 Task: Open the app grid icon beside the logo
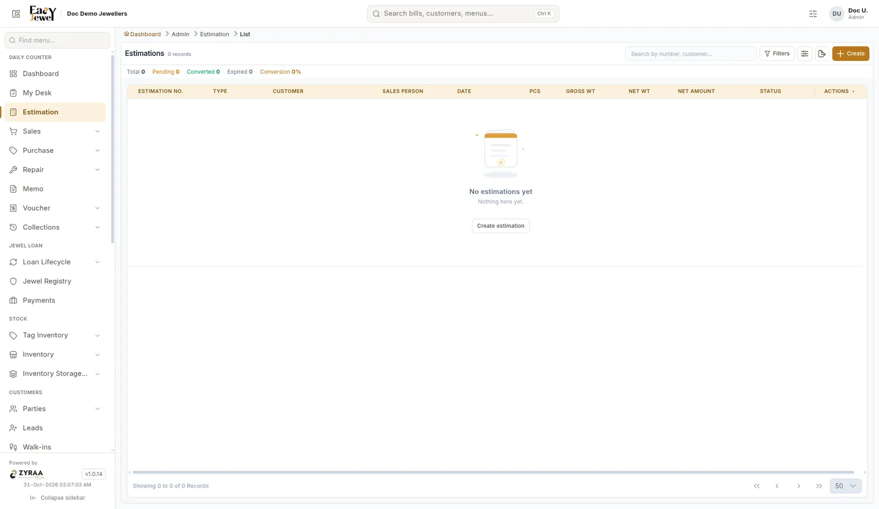[x=16, y=14]
